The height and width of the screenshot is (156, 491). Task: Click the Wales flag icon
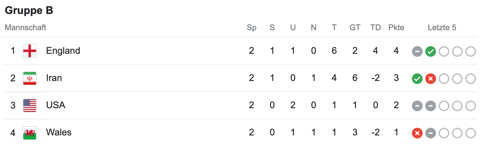click(x=30, y=132)
